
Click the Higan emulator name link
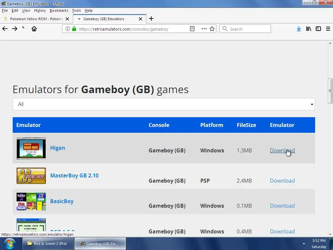pos(58,148)
